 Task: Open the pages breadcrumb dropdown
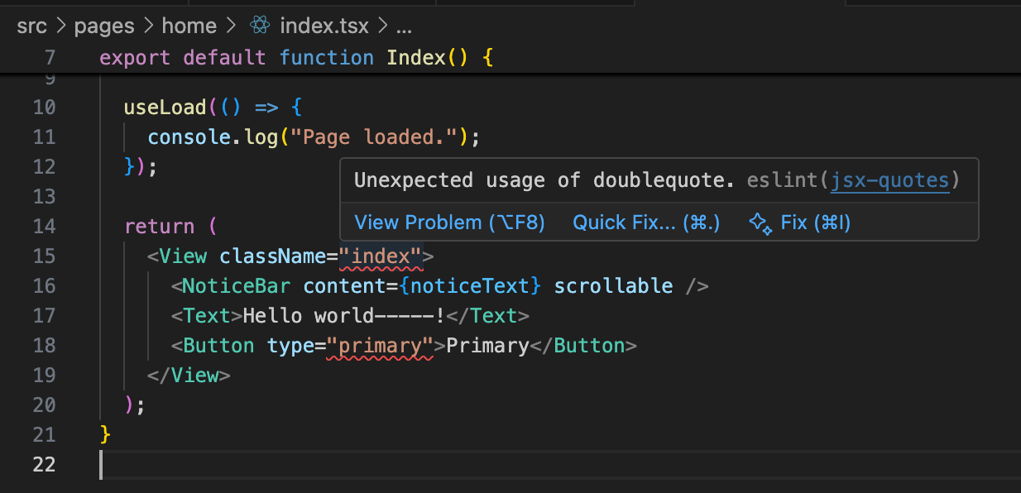[104, 26]
